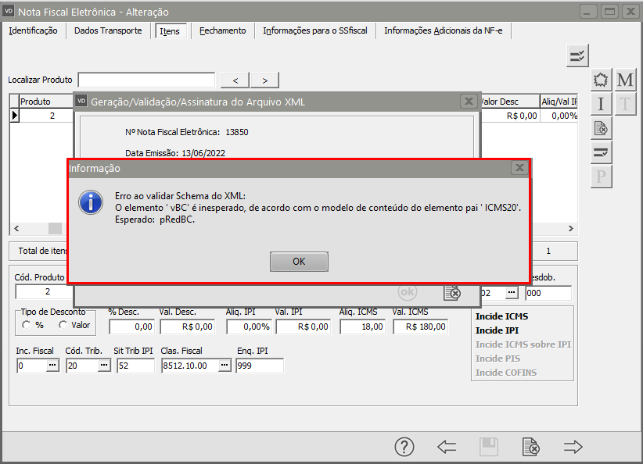Viewport: 643px width, 464px height.
Task: Switch to the Fechamento tab
Action: click(x=222, y=31)
